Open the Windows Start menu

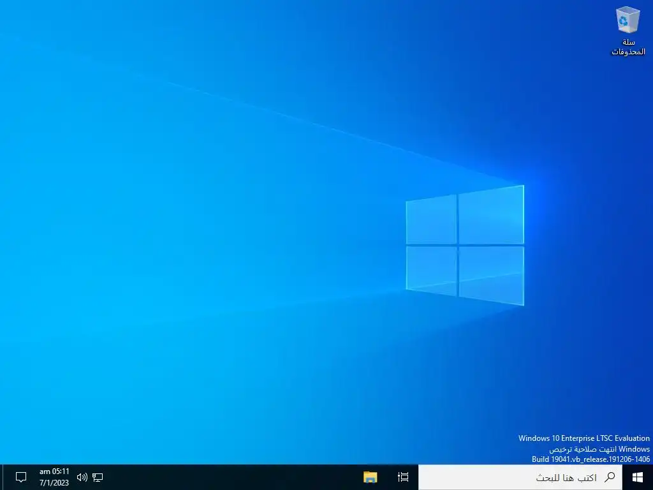(637, 477)
